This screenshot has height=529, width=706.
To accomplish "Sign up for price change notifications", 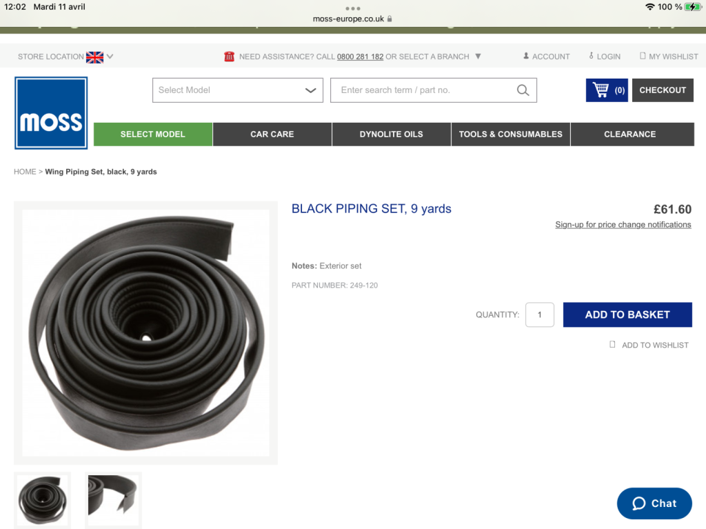I will click(x=623, y=224).
